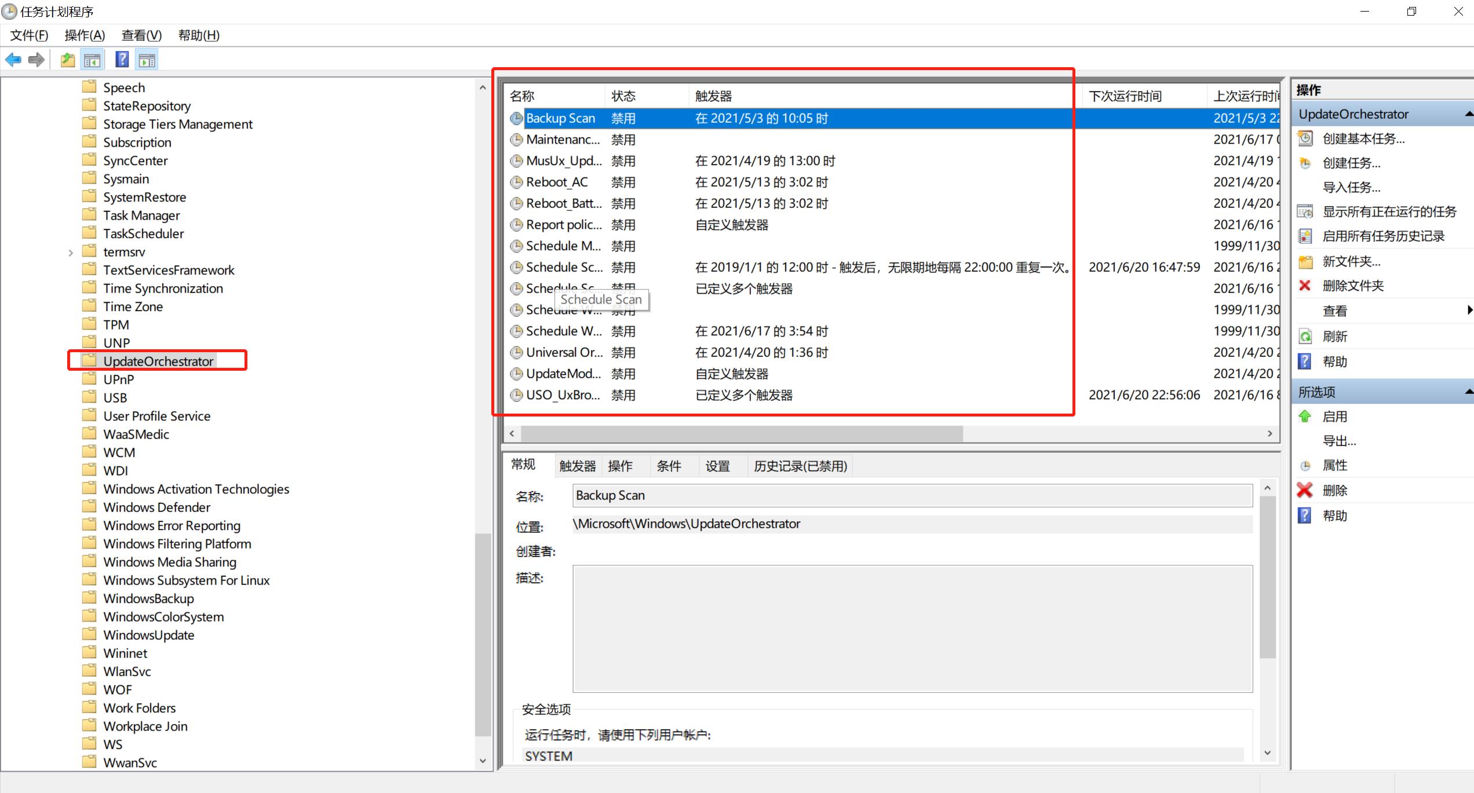
Task: Refresh the task list with 刷新 icon
Action: (x=1305, y=336)
